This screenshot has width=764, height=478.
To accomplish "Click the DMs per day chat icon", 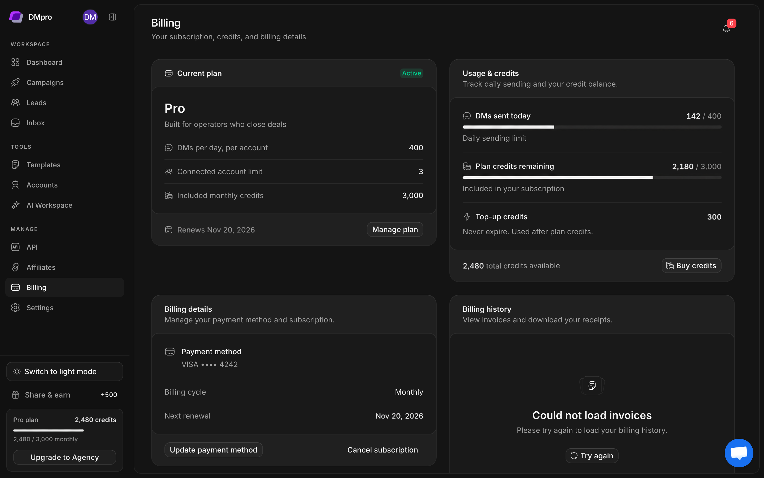I will tap(169, 148).
